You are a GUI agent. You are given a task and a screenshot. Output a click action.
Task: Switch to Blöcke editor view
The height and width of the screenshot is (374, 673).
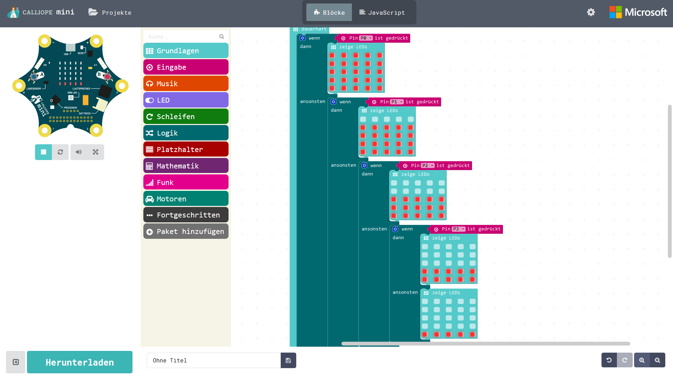click(x=329, y=12)
